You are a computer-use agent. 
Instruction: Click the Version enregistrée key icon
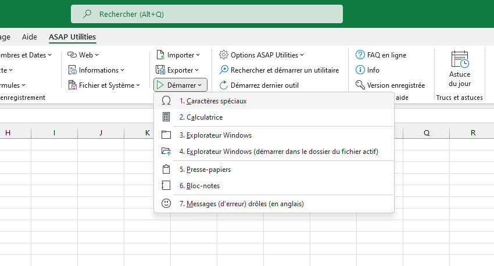(x=360, y=85)
